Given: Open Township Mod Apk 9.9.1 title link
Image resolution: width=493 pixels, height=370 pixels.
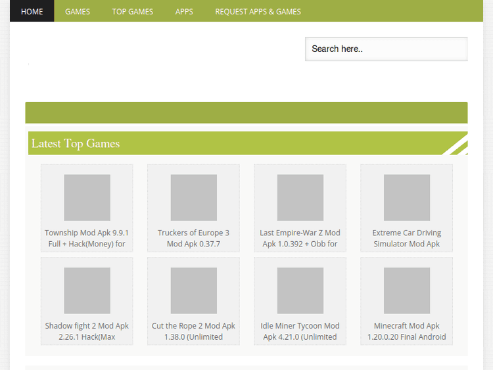Looking at the screenshot, I should pos(87,238).
